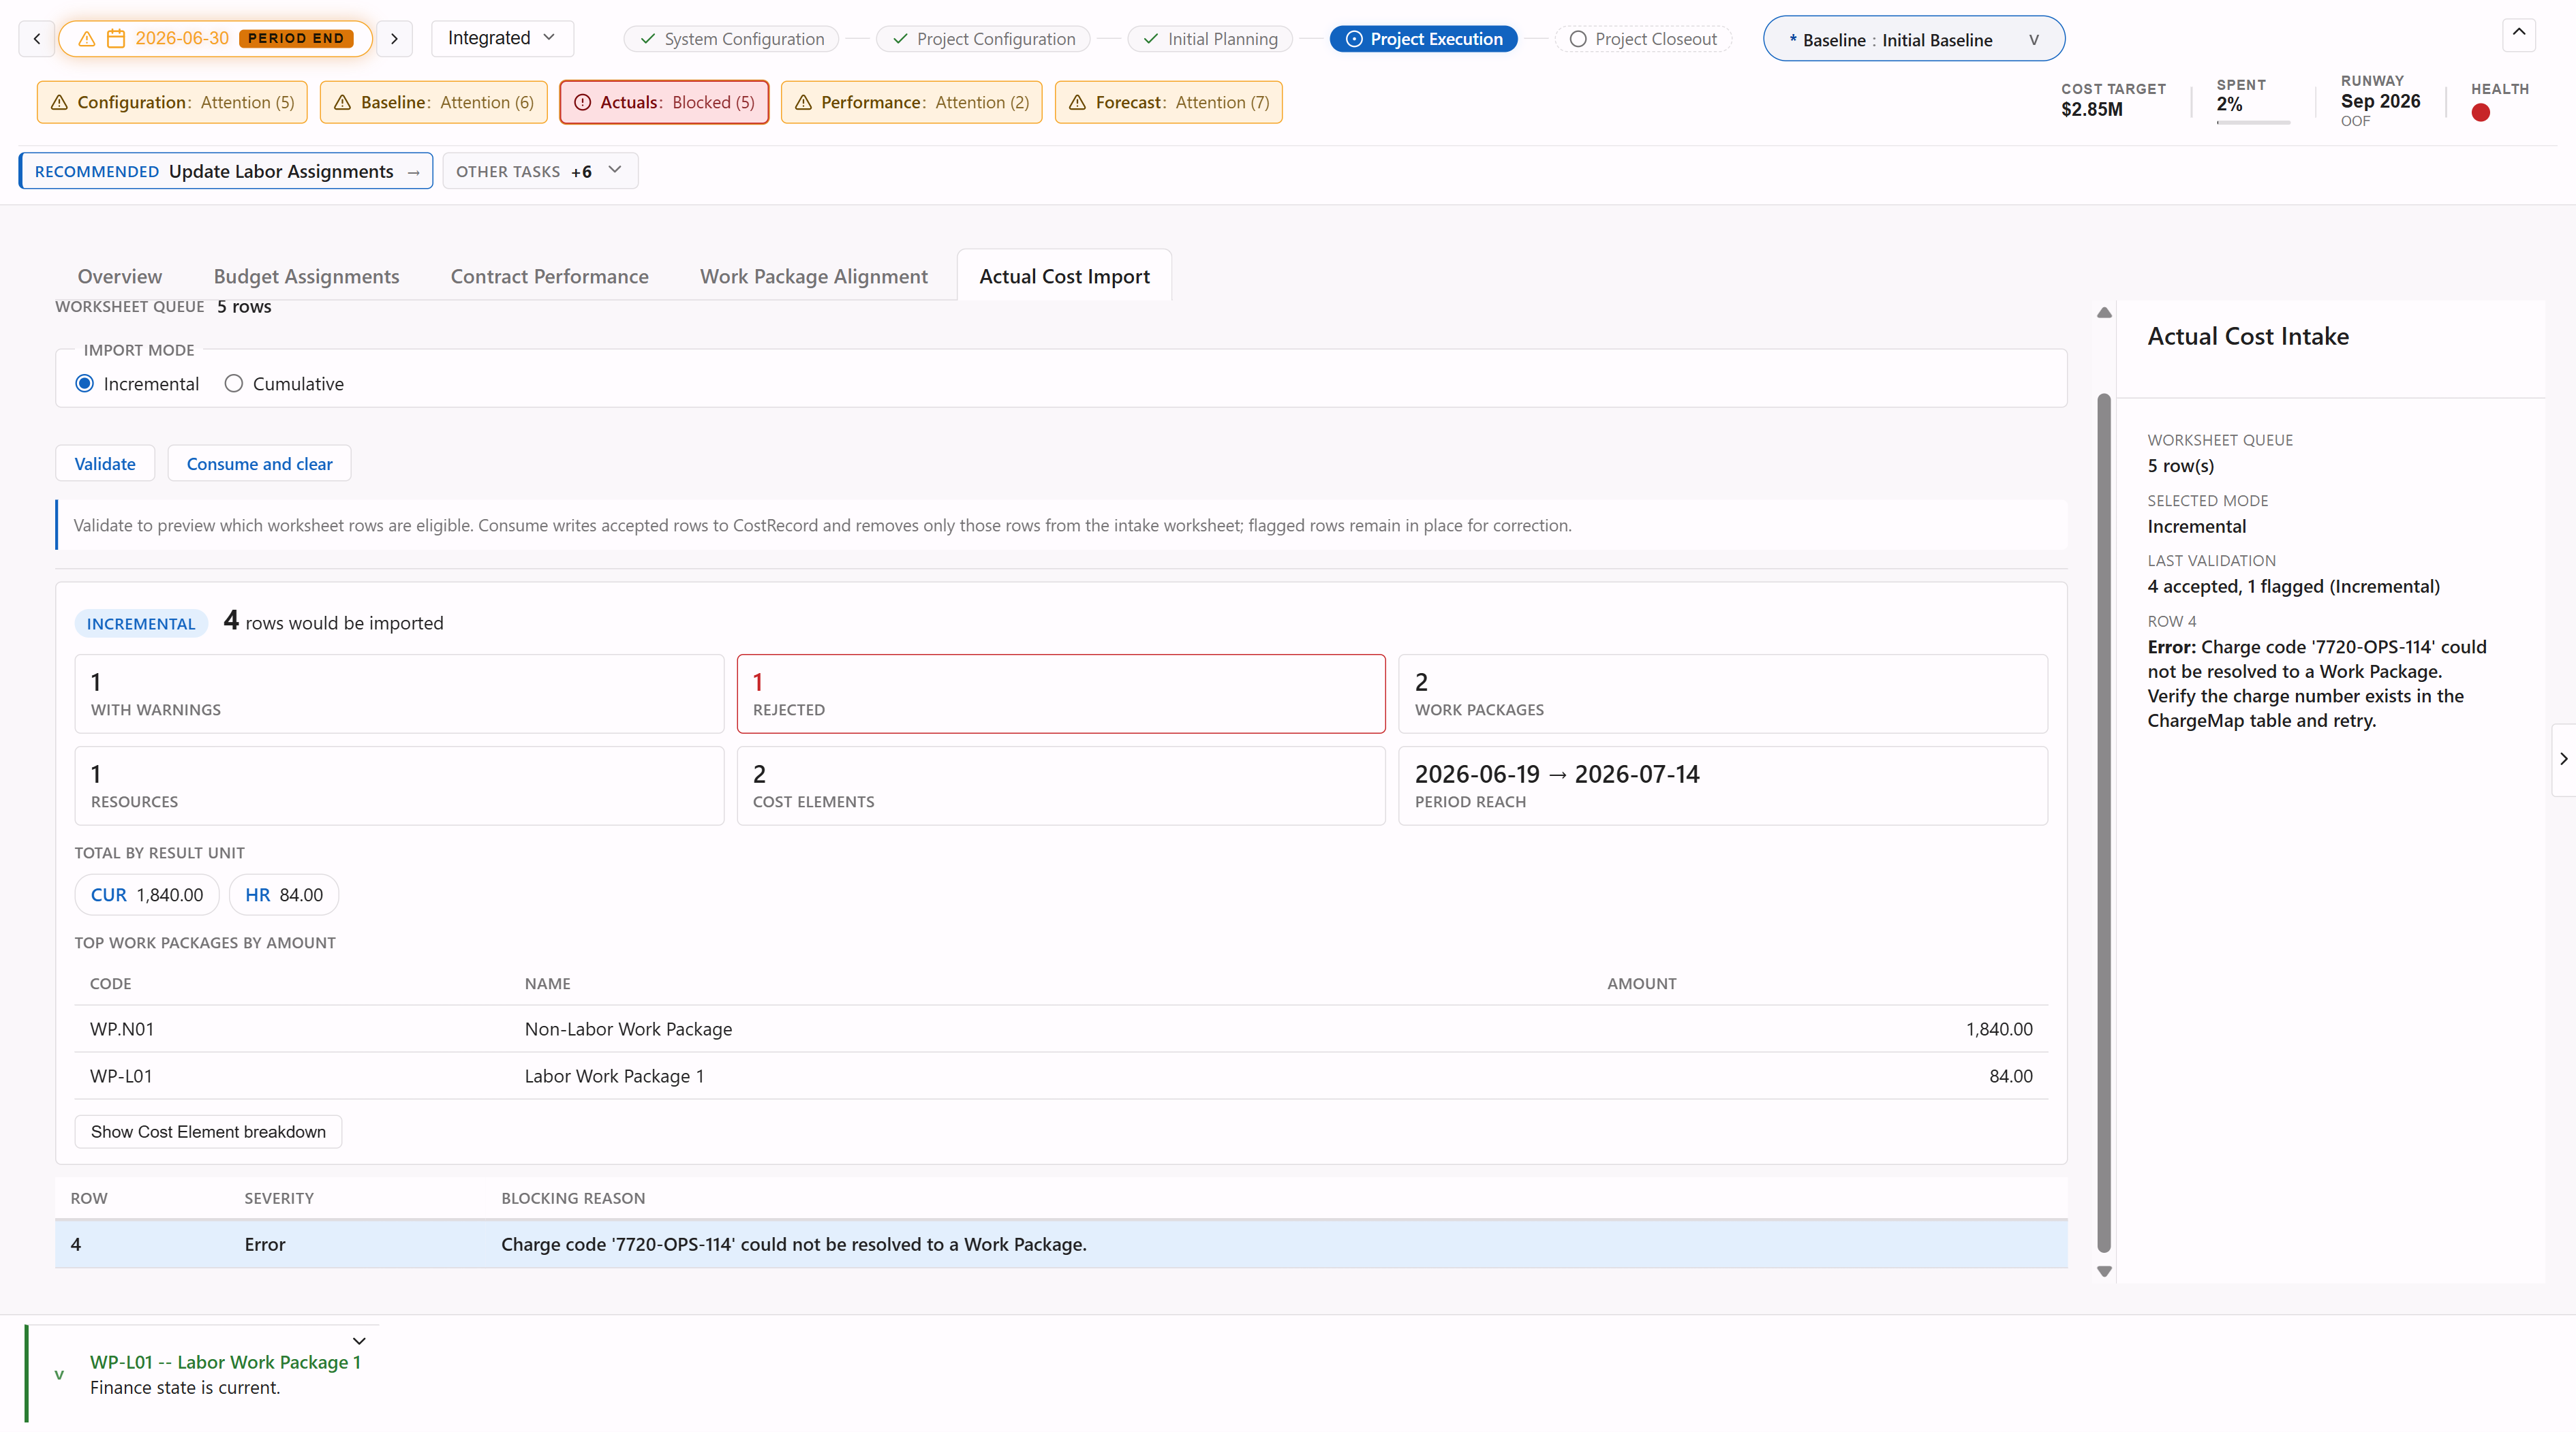Go to previous period arrow
The height and width of the screenshot is (1432, 2576).
tap(37, 39)
